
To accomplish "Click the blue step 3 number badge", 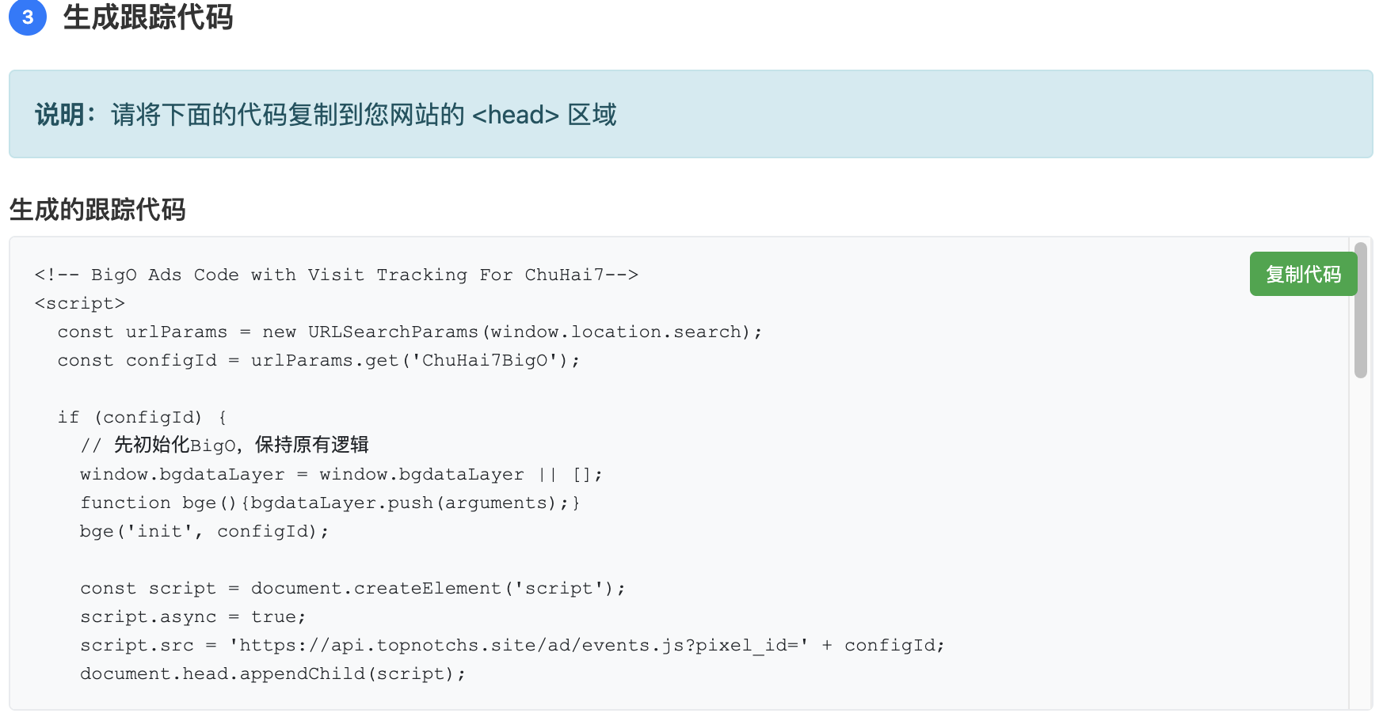I will [28, 17].
